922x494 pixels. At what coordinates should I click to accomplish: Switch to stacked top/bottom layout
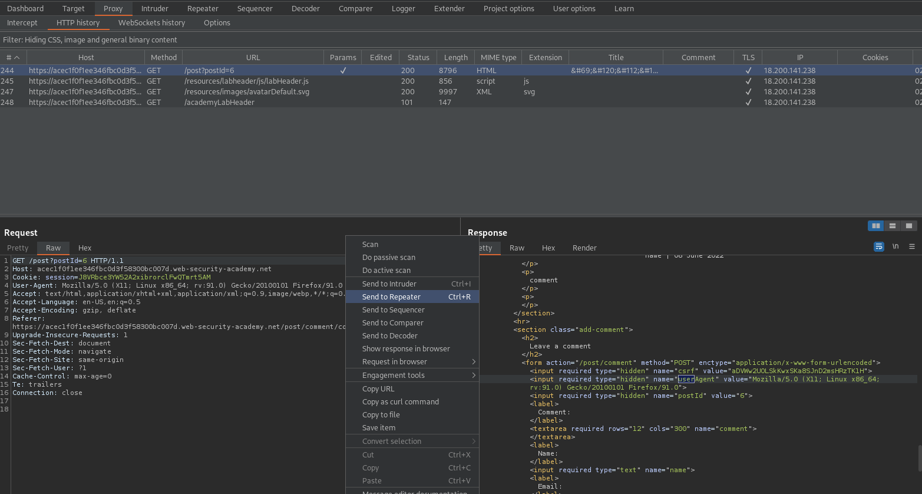click(x=893, y=226)
